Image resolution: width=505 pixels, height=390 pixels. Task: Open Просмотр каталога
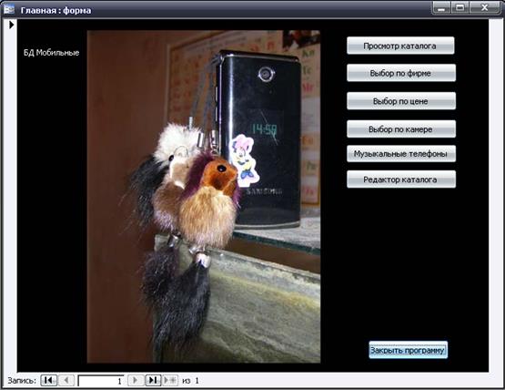click(x=400, y=46)
